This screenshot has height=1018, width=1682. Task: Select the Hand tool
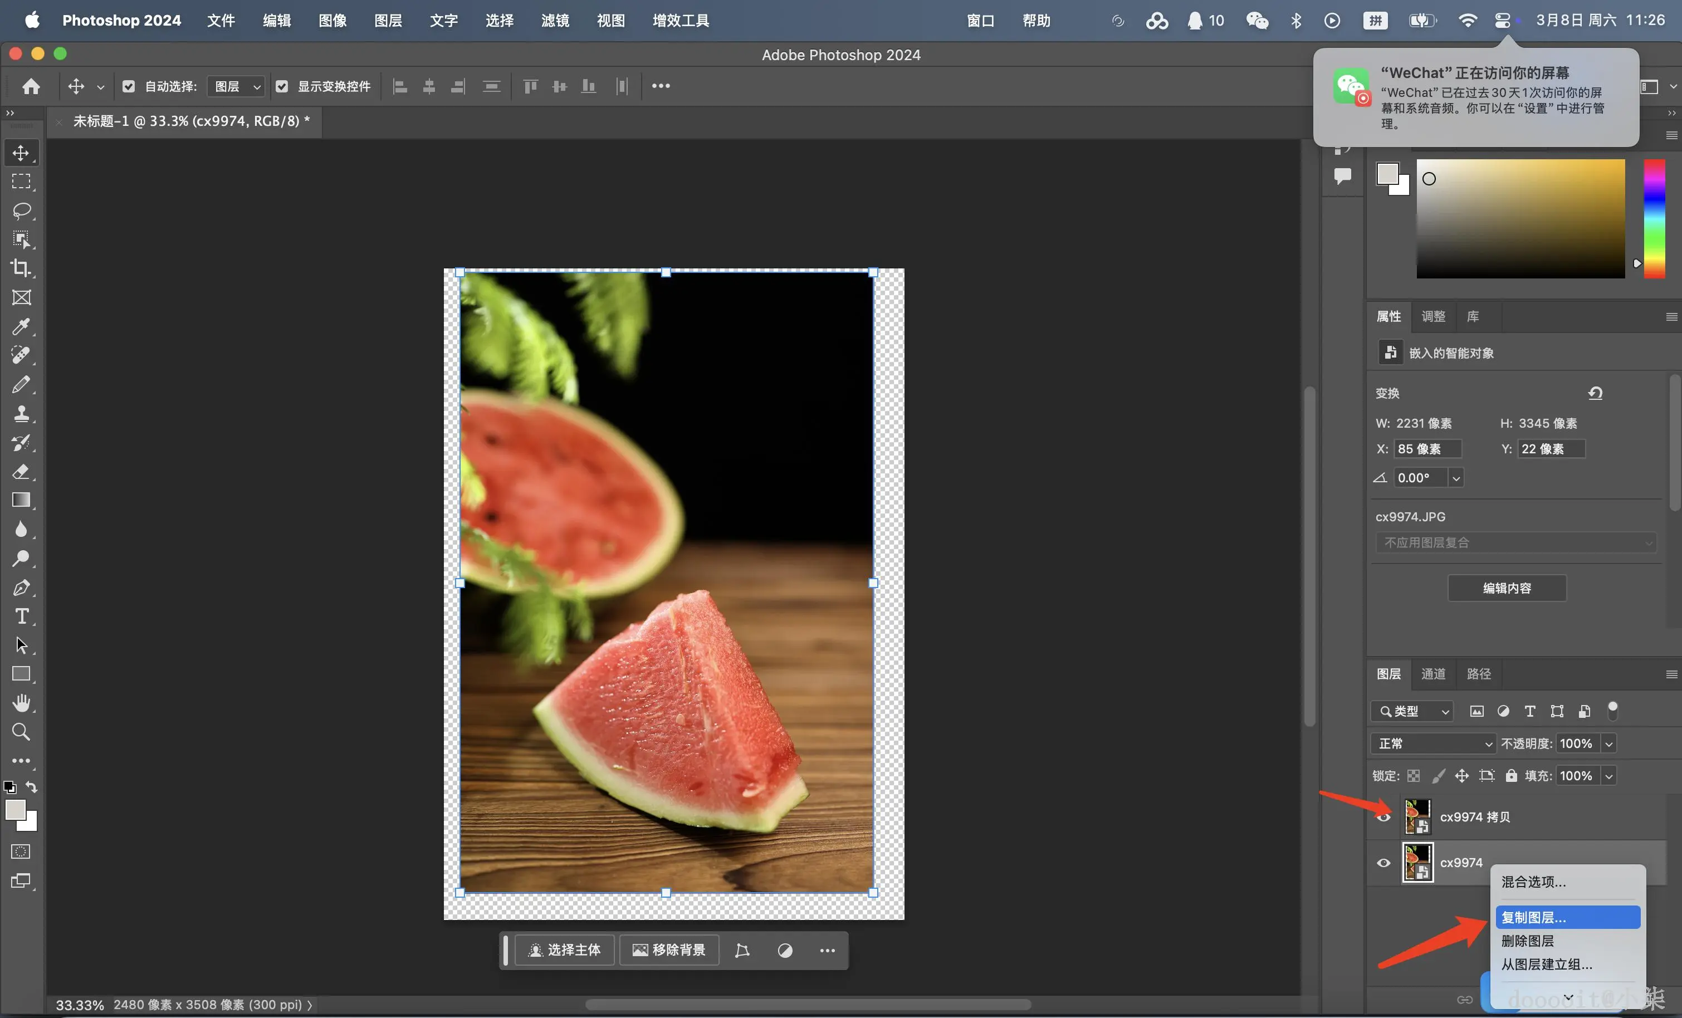pyautogui.click(x=21, y=703)
